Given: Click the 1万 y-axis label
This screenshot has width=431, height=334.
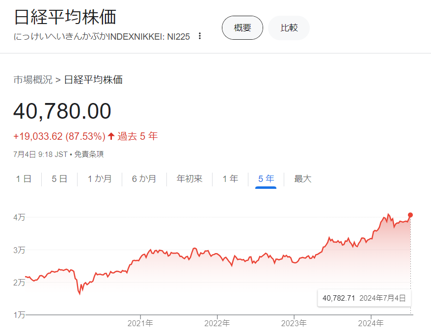Looking at the screenshot, I should [x=19, y=315].
